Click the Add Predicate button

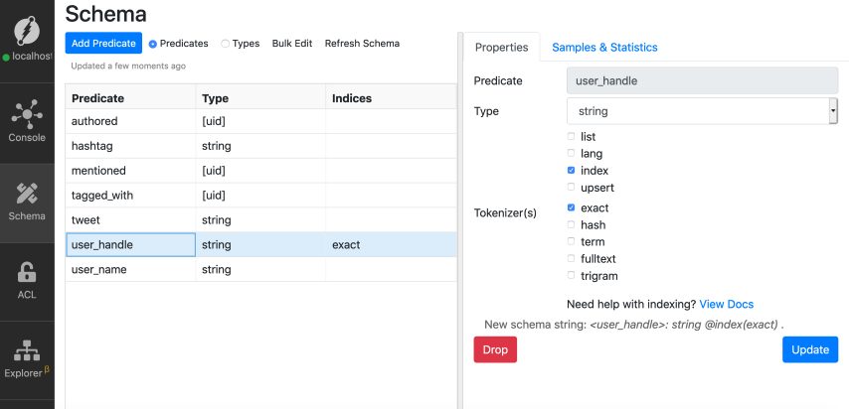103,44
